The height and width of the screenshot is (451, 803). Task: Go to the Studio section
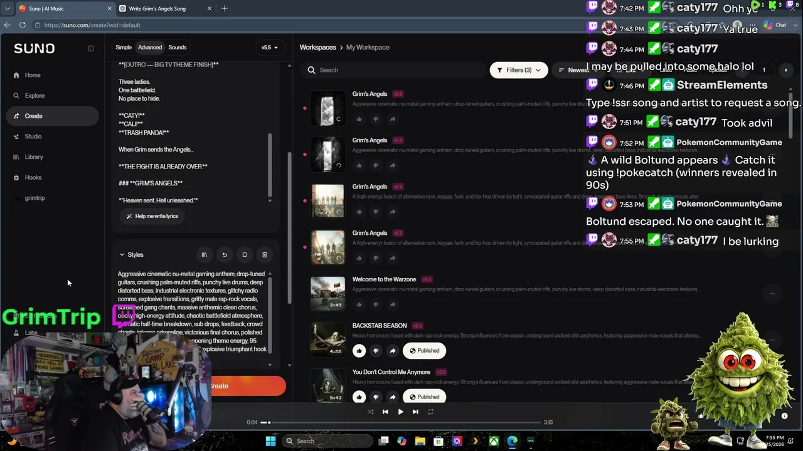pos(33,137)
